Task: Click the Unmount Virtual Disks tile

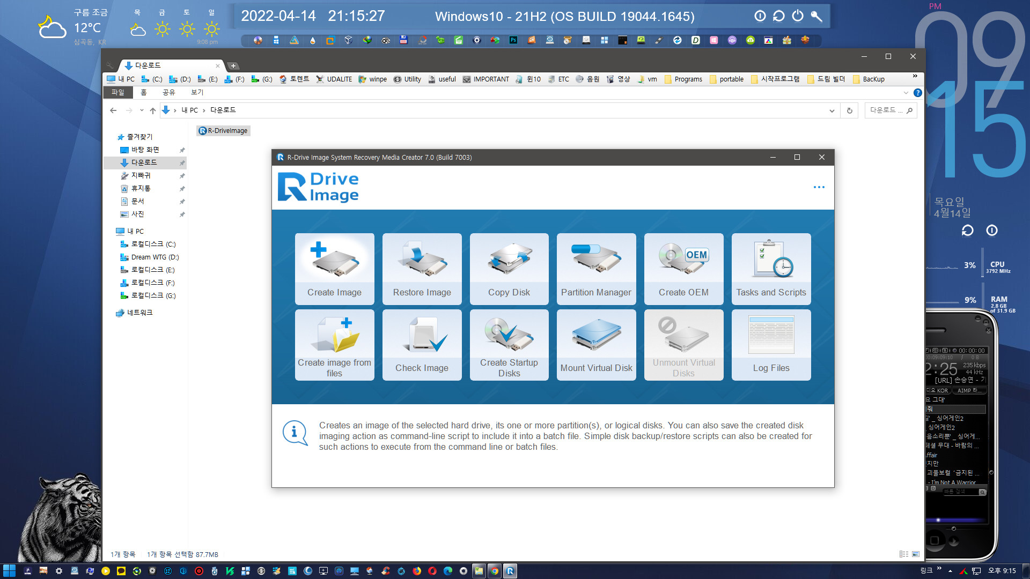Action: [683, 345]
